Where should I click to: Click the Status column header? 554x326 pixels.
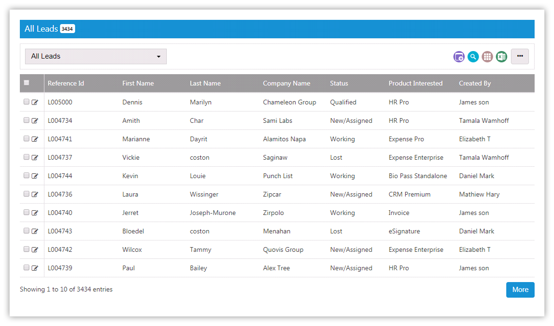(x=339, y=83)
